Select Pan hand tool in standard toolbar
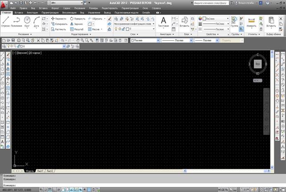The height and width of the screenshot is (192, 286). pyautogui.click(x=78, y=41)
